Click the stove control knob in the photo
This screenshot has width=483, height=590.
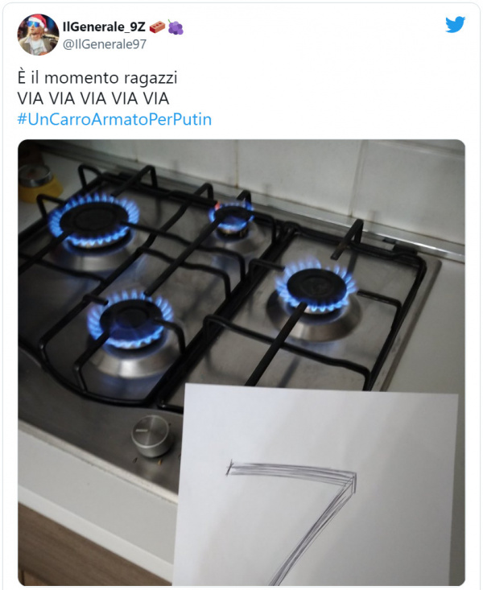(x=151, y=435)
